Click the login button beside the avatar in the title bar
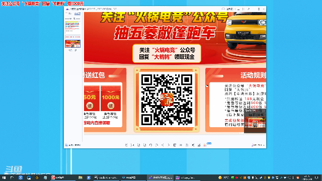 pyautogui.click(x=229, y=9)
